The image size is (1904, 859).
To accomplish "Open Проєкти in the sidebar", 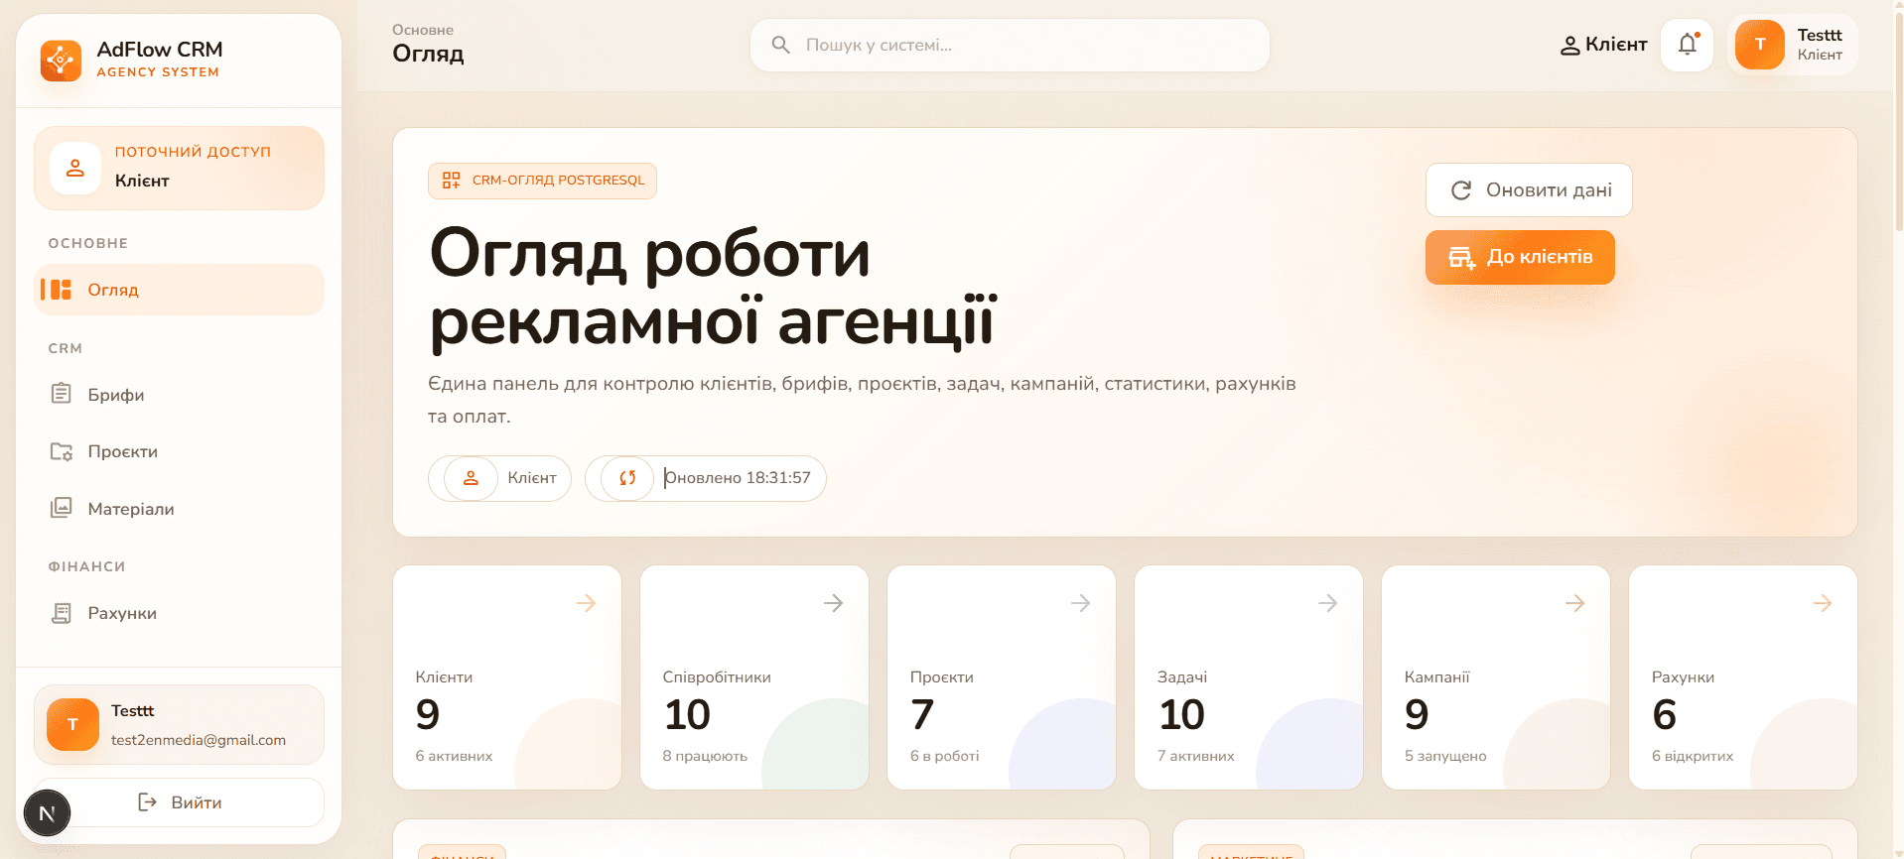I will [179, 451].
